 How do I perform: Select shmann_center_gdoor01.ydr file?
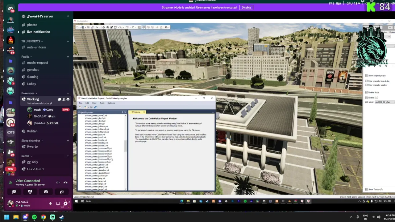click(97, 165)
